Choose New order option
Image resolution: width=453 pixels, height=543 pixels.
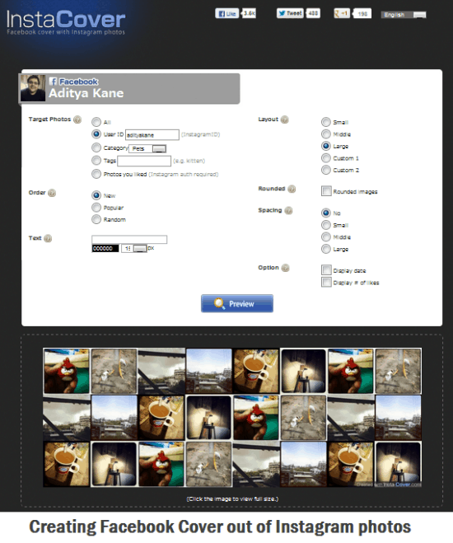96,195
